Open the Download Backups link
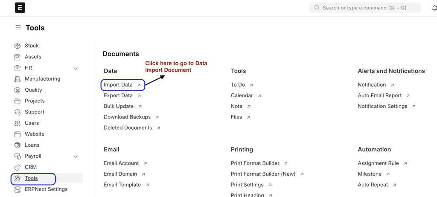Image resolution: width=437 pixels, height=197 pixels. 127,117
